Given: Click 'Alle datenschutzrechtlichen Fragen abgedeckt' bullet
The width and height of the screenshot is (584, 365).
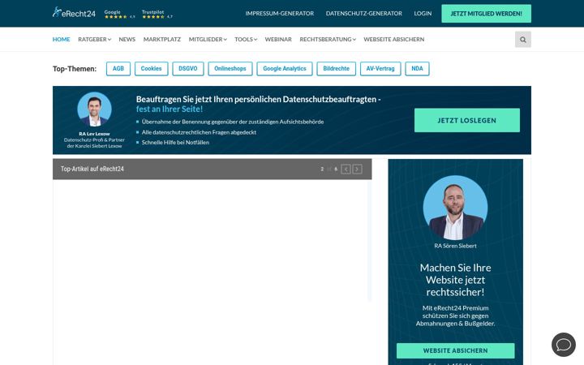Looking at the screenshot, I should 199,132.
